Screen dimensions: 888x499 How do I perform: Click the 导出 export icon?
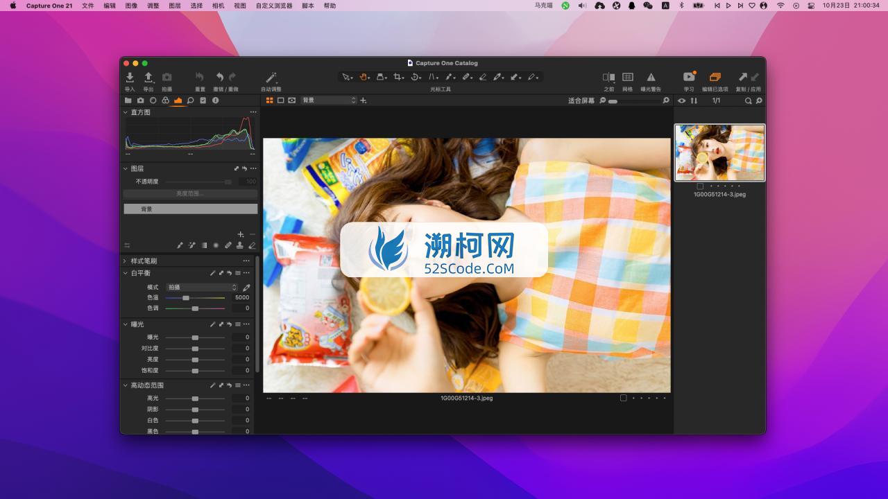(148, 77)
